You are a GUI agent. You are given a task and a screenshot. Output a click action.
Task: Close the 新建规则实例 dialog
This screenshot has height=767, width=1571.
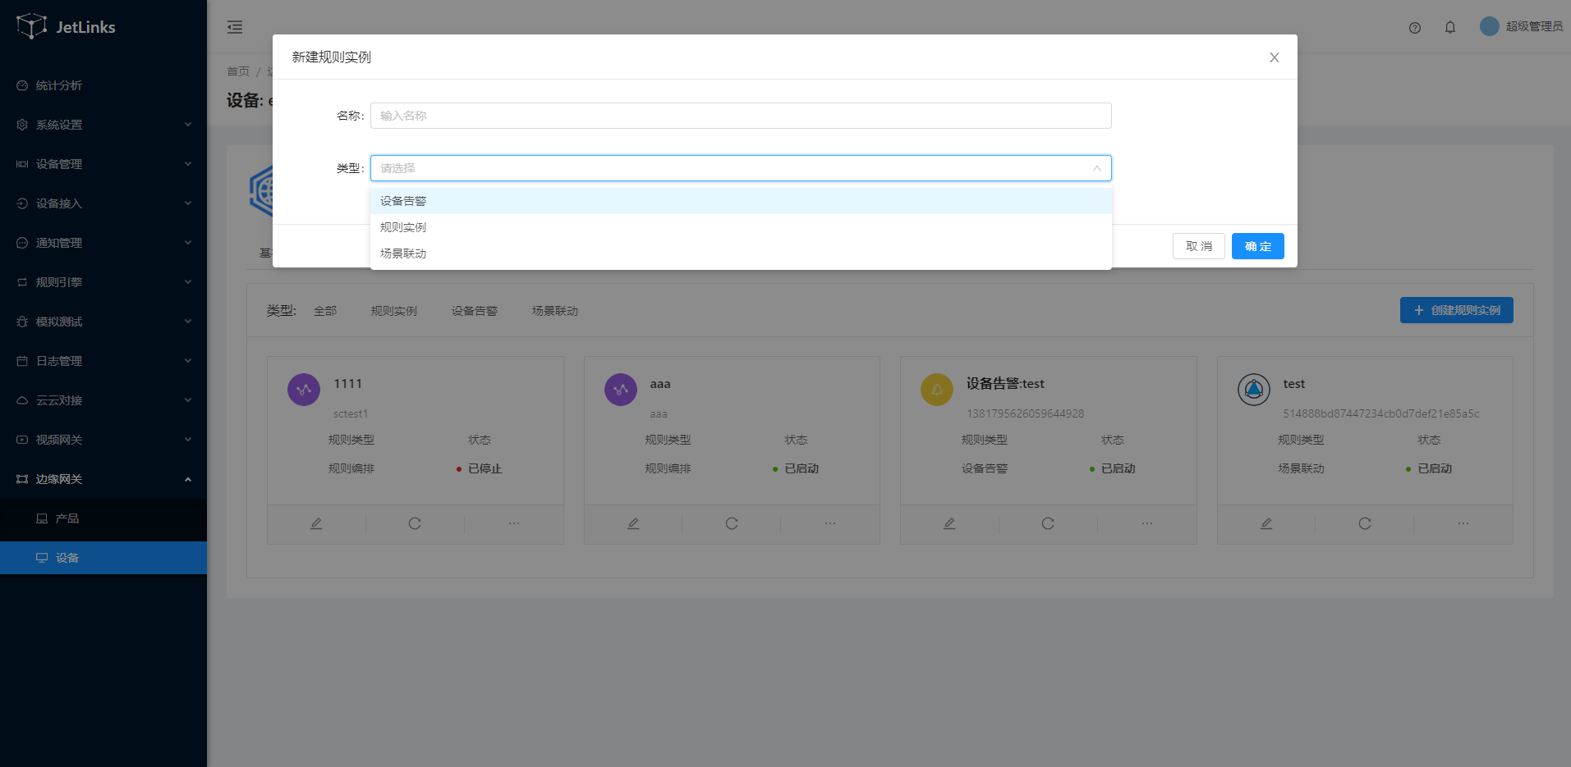1274,57
